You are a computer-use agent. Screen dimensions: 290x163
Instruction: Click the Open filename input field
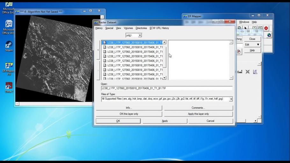point(166,88)
